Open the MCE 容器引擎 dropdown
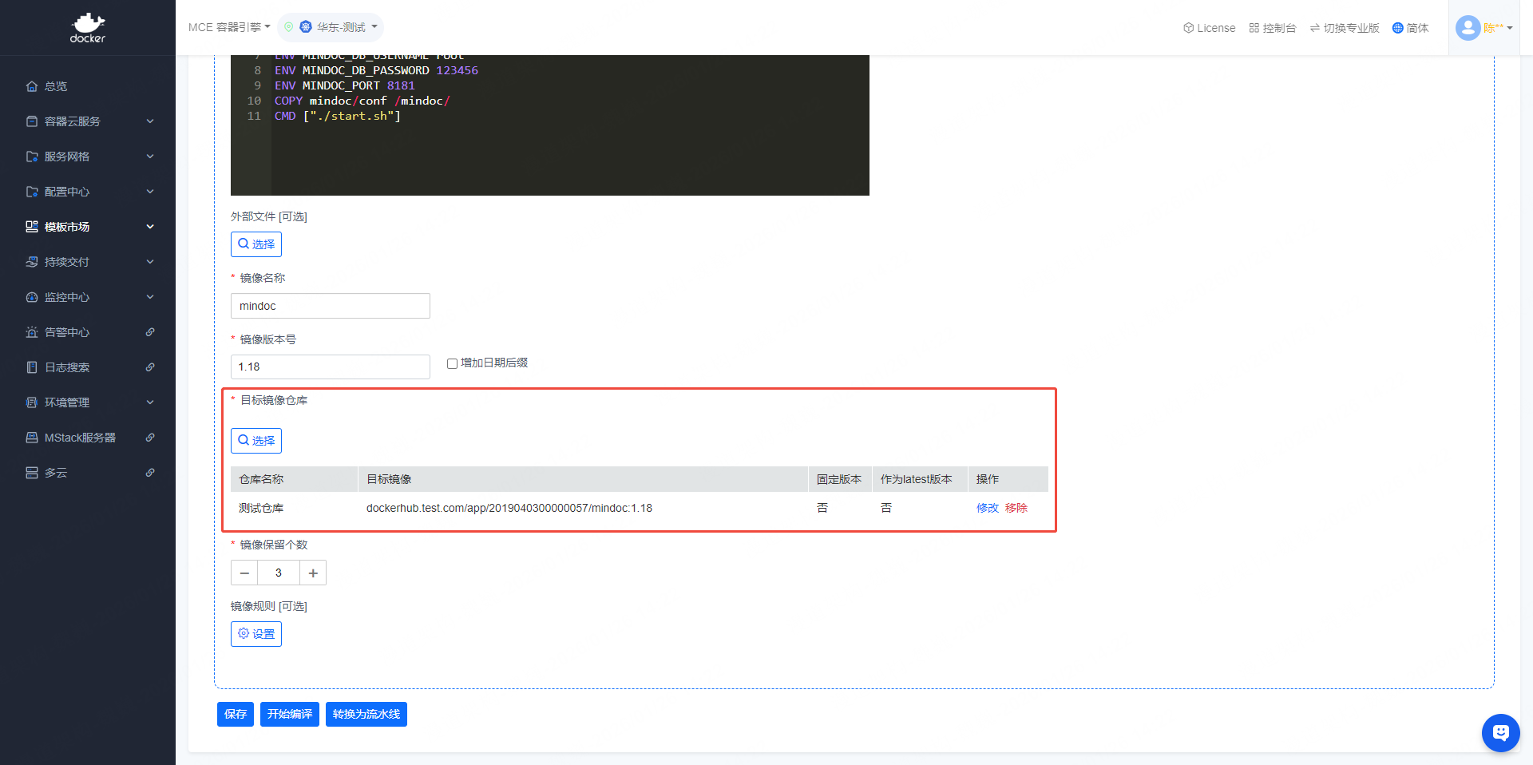This screenshot has width=1533, height=765. (229, 27)
